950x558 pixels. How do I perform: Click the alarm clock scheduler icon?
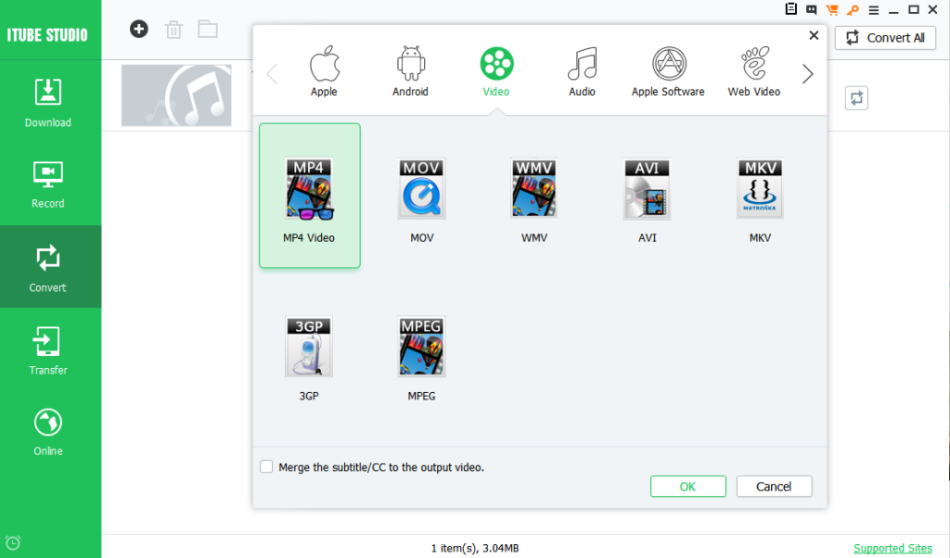(13, 542)
